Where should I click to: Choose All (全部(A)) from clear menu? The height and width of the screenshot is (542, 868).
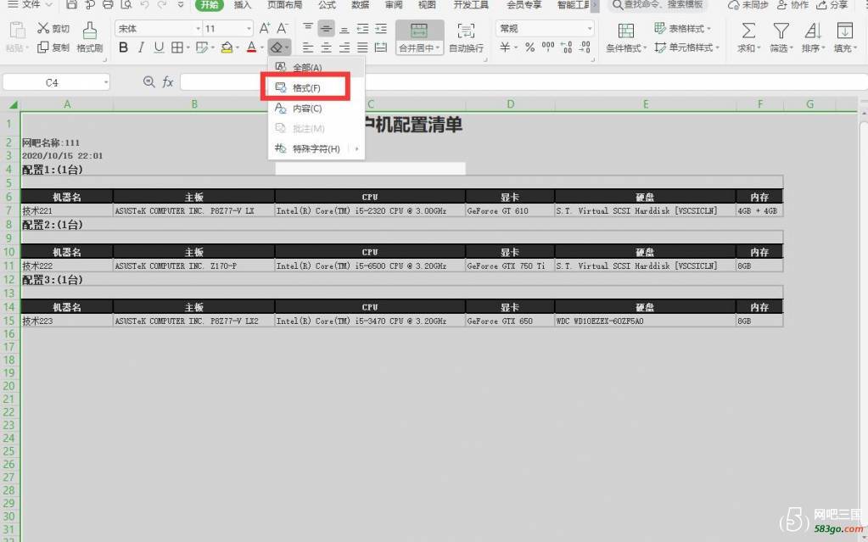[316, 67]
